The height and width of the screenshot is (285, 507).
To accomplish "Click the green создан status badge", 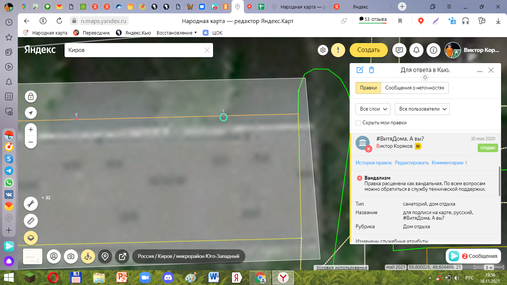I will (x=488, y=148).
